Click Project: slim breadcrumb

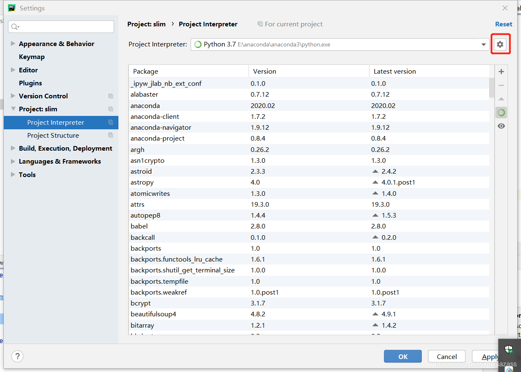tap(146, 24)
